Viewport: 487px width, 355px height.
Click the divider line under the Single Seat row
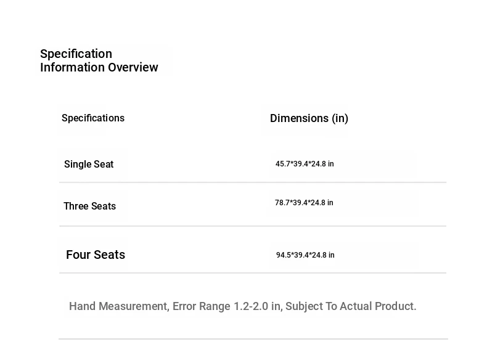point(253,182)
